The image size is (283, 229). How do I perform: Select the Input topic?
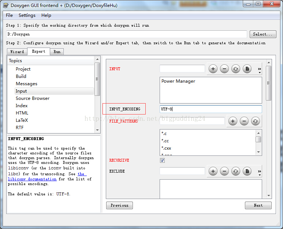click(54, 91)
